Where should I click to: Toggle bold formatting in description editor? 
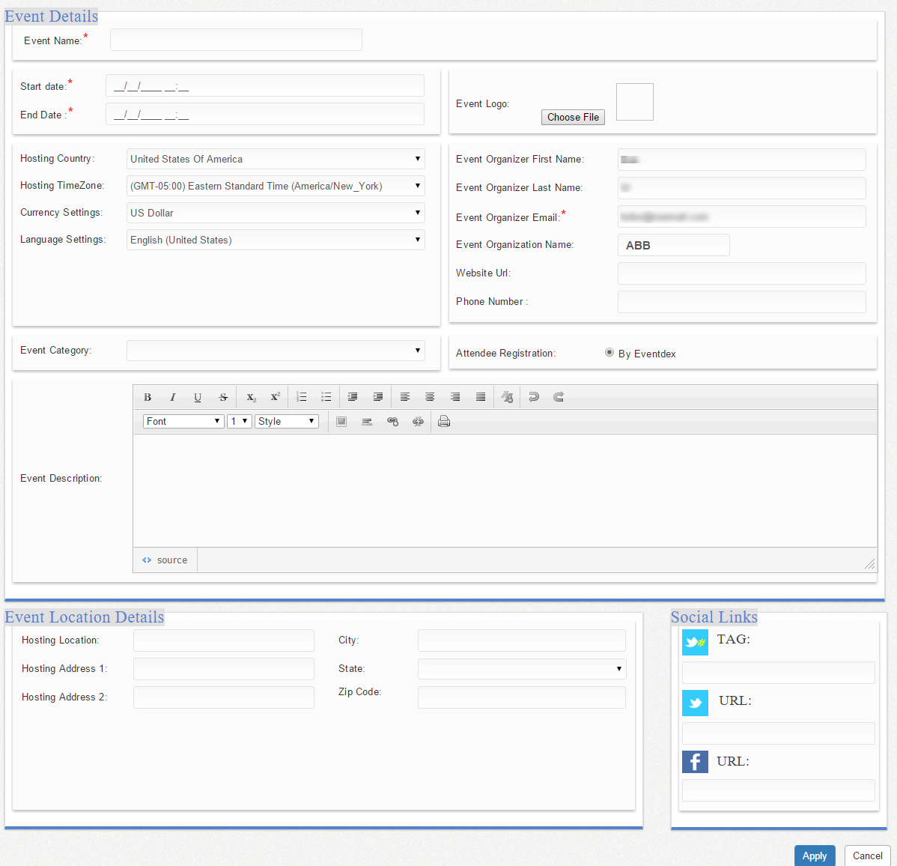tap(147, 396)
